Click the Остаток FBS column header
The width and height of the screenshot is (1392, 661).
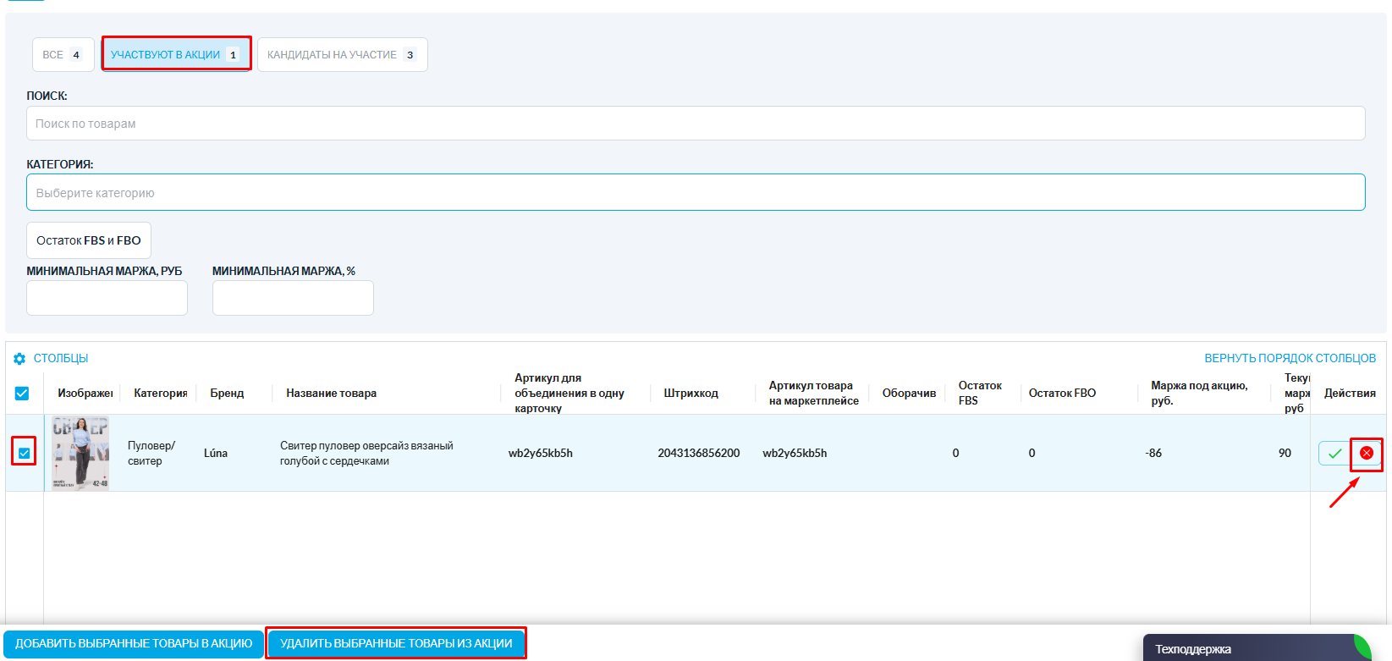pyautogui.click(x=980, y=394)
